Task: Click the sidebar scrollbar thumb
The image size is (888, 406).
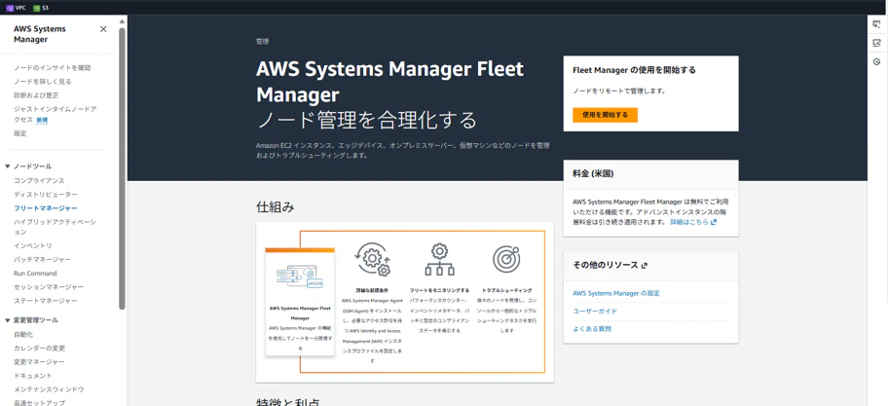Action: point(122,168)
